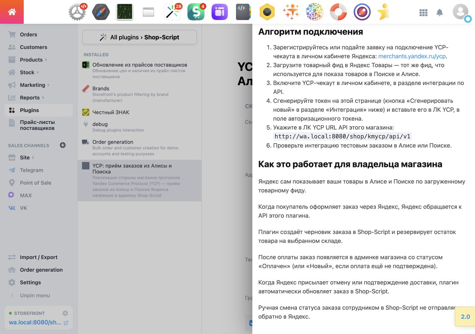Expand the Site channel arrow
Image resolution: width=475 pixels, height=334 pixels.
pyautogui.click(x=33, y=158)
